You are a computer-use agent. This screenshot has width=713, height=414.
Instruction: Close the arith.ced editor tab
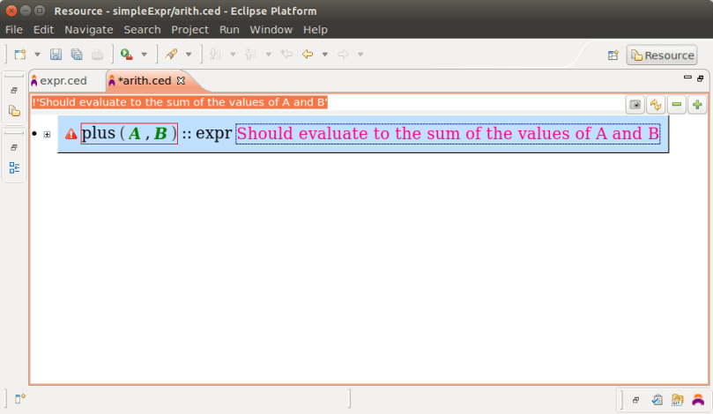[182, 80]
